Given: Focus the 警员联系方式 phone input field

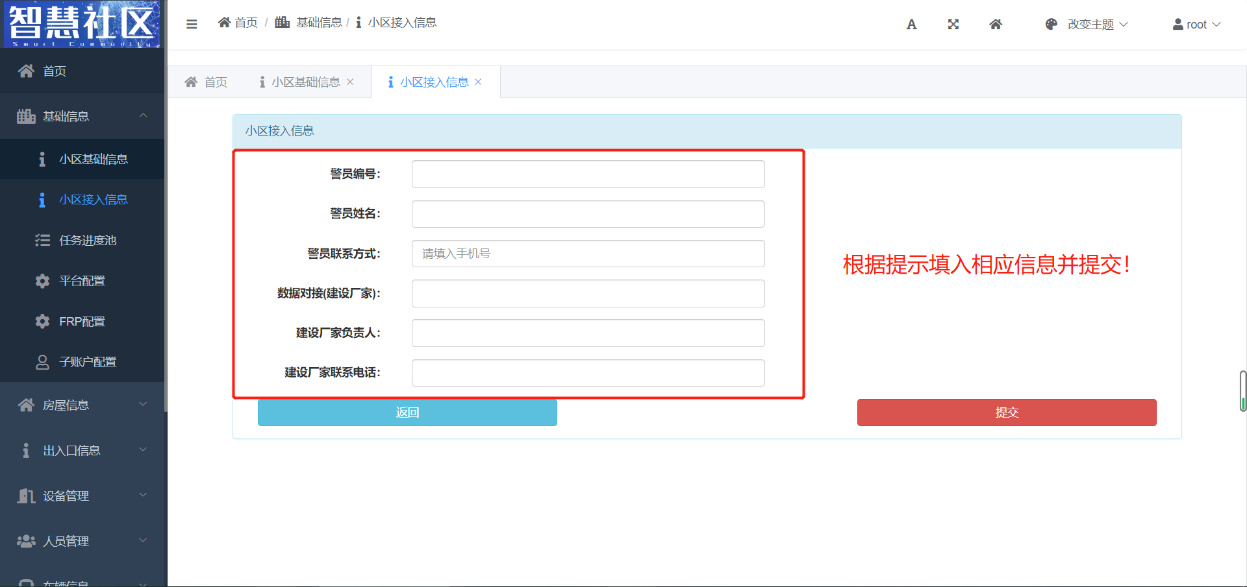Looking at the screenshot, I should (588, 254).
